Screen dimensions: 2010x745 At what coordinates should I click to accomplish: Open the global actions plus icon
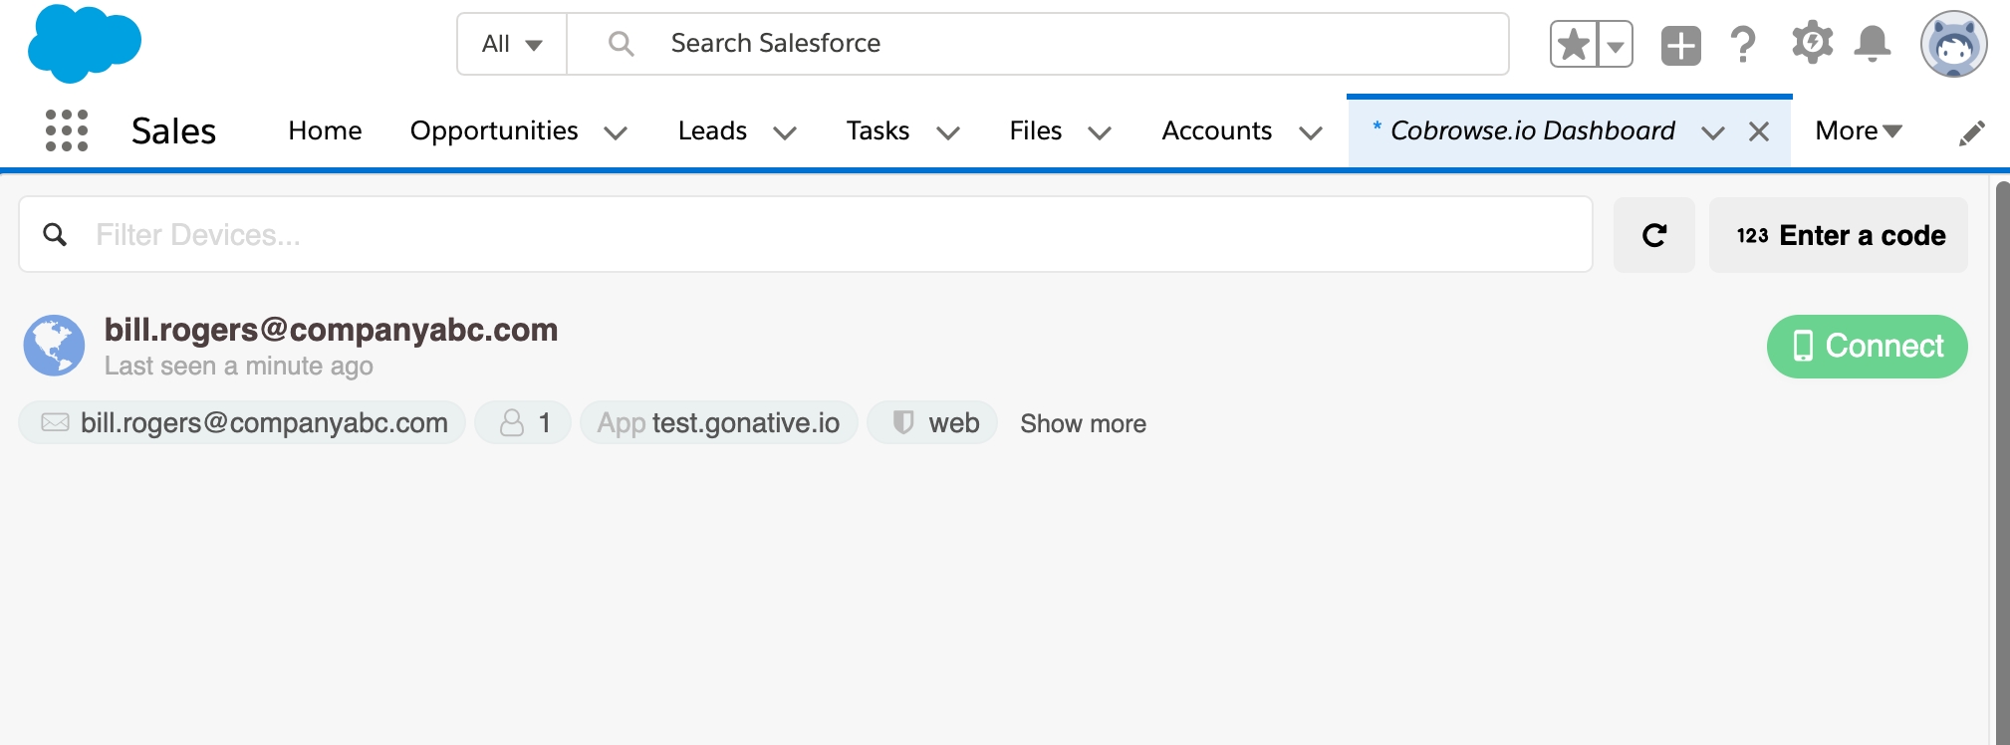(x=1681, y=45)
